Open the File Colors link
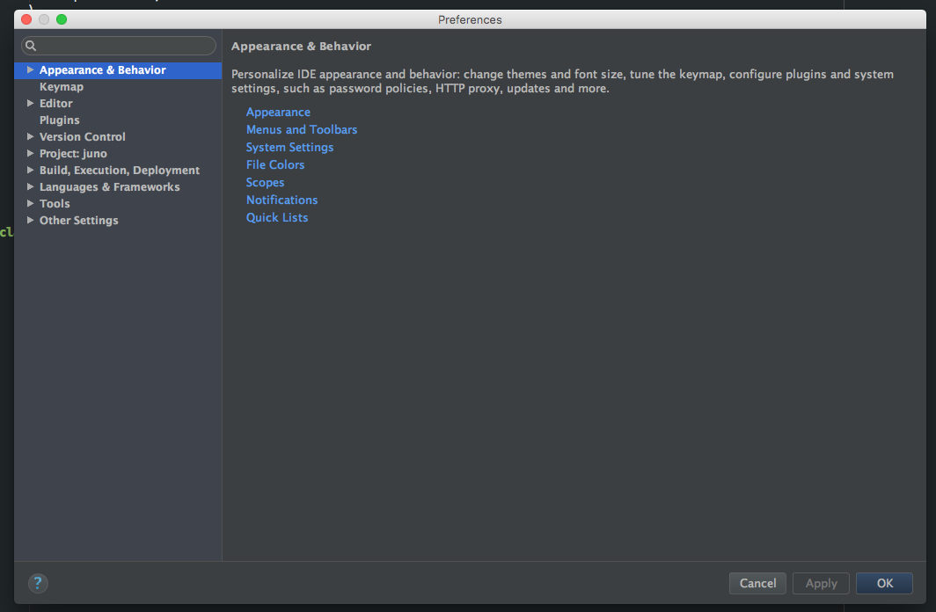This screenshot has height=612, width=936. pos(275,164)
